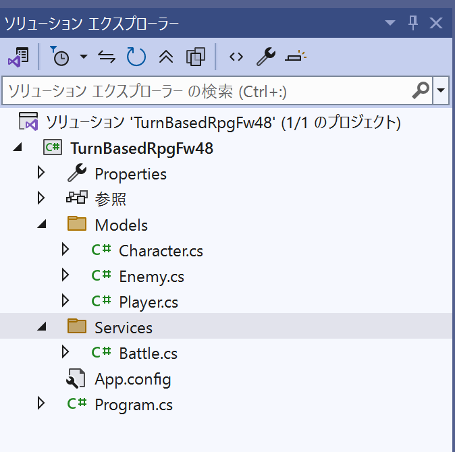Collapse all nodes with double-chevron icon
Image resolution: width=455 pixels, height=452 pixels.
[x=166, y=57]
